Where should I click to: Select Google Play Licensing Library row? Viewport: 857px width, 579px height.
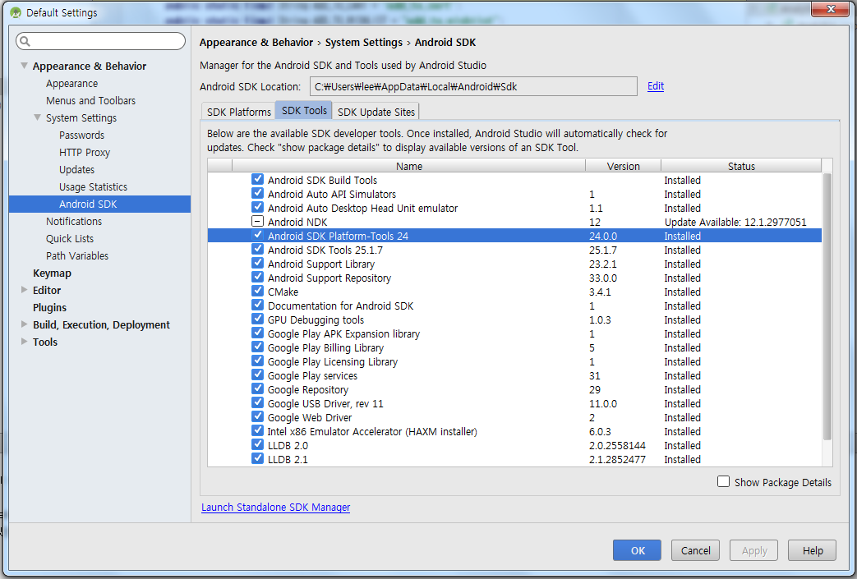pos(514,361)
